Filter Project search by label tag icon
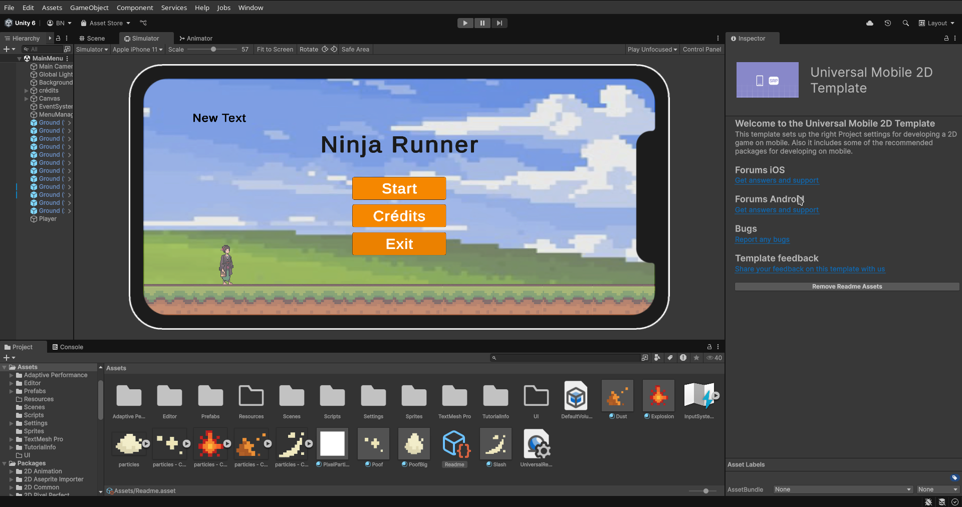962x507 pixels. tap(670, 358)
